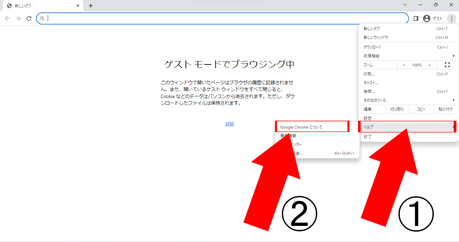Decrease zoom with the minus button
This screenshot has width=459, height=242.
(x=404, y=65)
